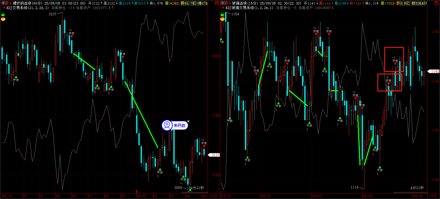The height and width of the screenshot is (199, 440).
Task: Click the 未开启 camera avatar badge
Action: [167, 125]
